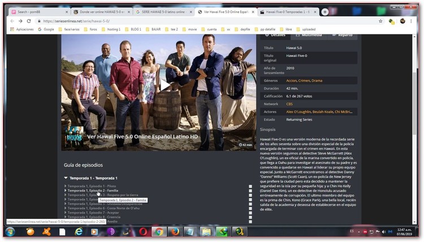The image size is (424, 242).
Task: Open the Multimedia tab in the info panel
Action: point(309,35)
